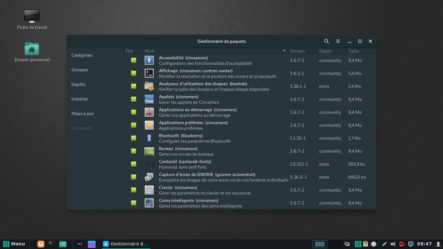Click the gnome-screenshot description text
Screen dimensions: 443x249
223,180
